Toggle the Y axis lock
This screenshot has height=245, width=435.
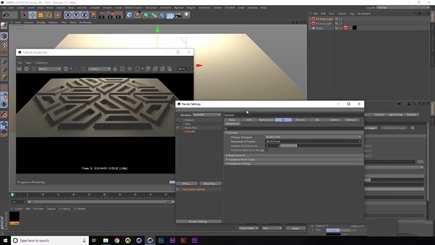point(76,15)
